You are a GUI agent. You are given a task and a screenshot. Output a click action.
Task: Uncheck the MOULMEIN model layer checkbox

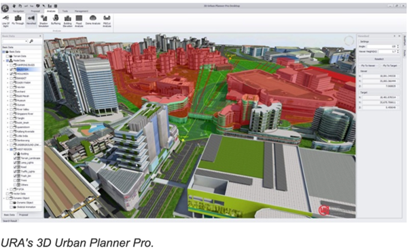coord(12,74)
